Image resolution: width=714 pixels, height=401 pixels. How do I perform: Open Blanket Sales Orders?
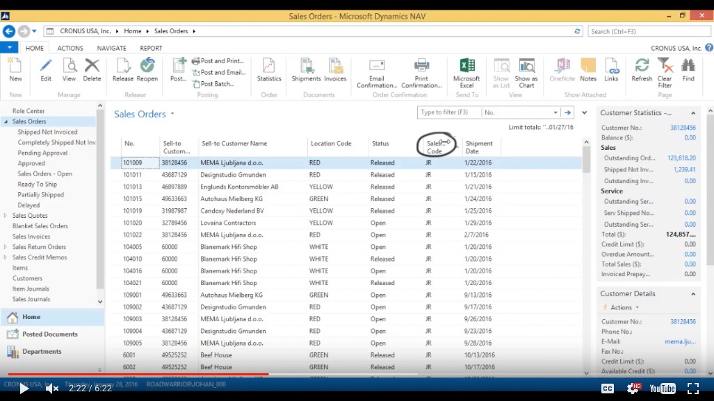(x=40, y=226)
